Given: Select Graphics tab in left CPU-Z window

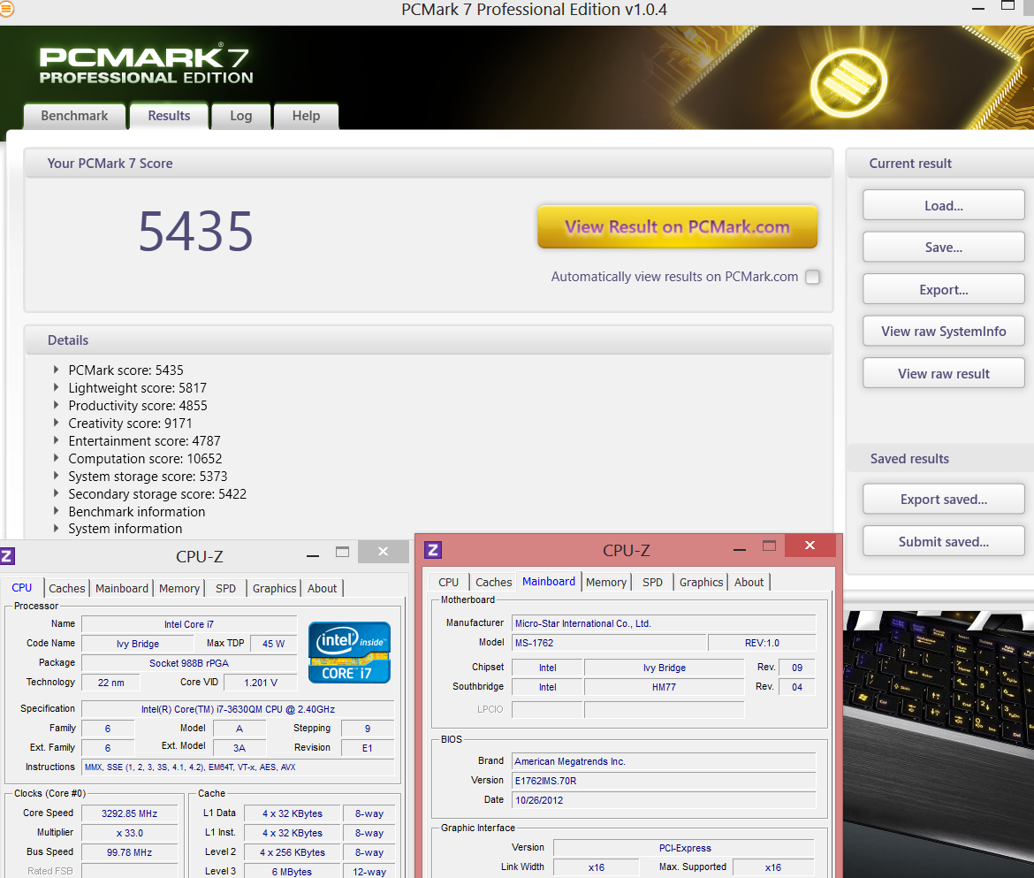Looking at the screenshot, I should coord(274,588).
